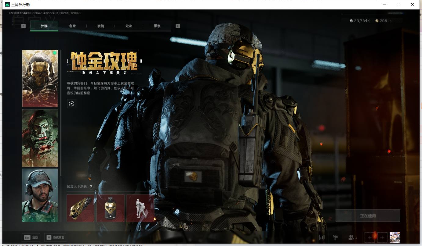Open the friends list icon
Viewport: 422px width, 246px height.
pos(352,237)
